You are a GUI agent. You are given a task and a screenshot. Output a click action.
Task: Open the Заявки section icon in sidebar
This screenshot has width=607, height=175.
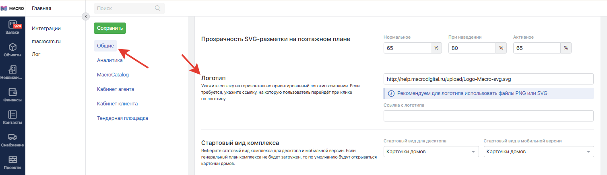click(x=12, y=25)
